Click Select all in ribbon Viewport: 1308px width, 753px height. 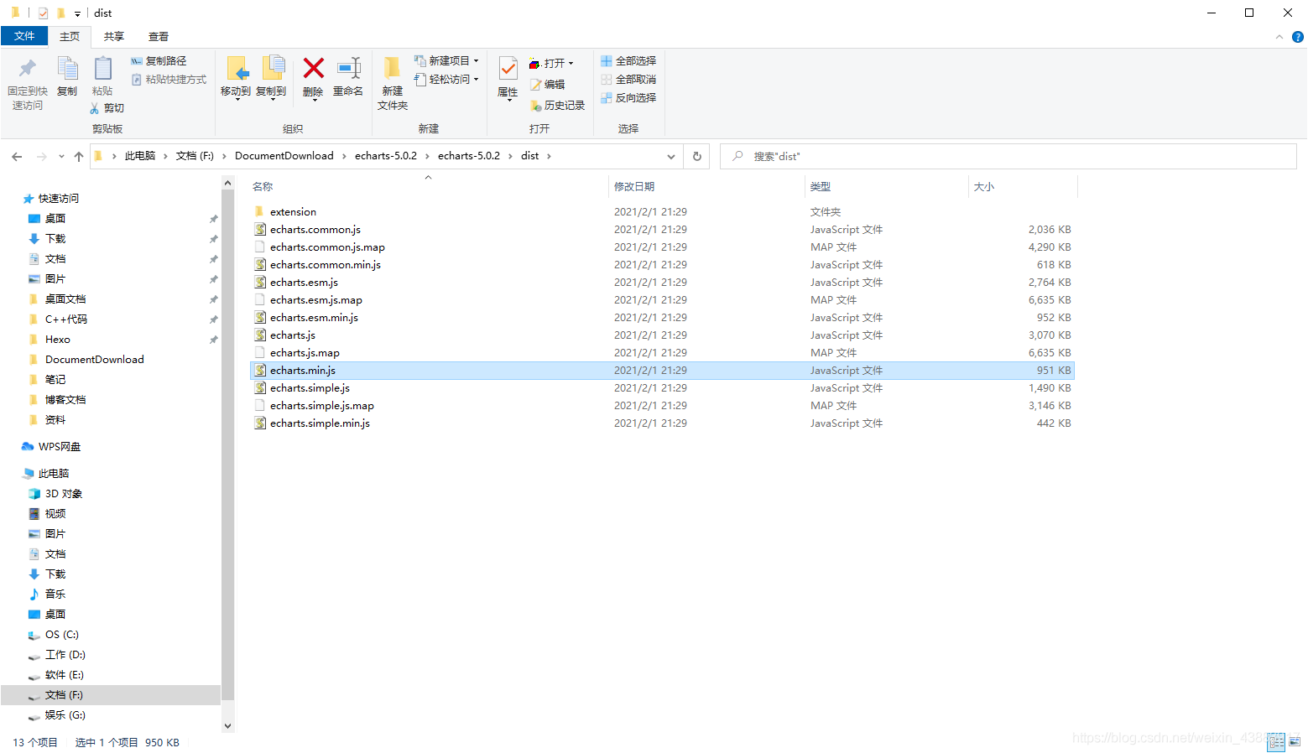pos(628,61)
